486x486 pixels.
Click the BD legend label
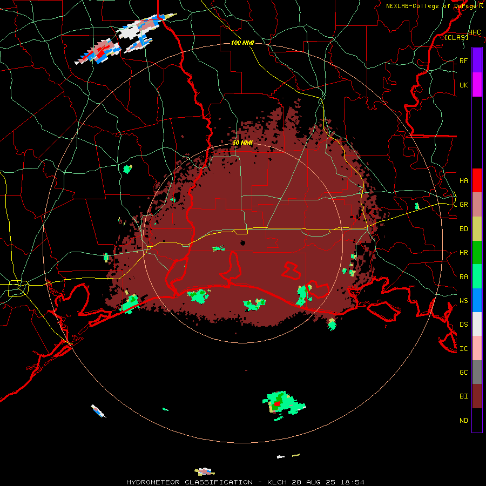coord(464,229)
